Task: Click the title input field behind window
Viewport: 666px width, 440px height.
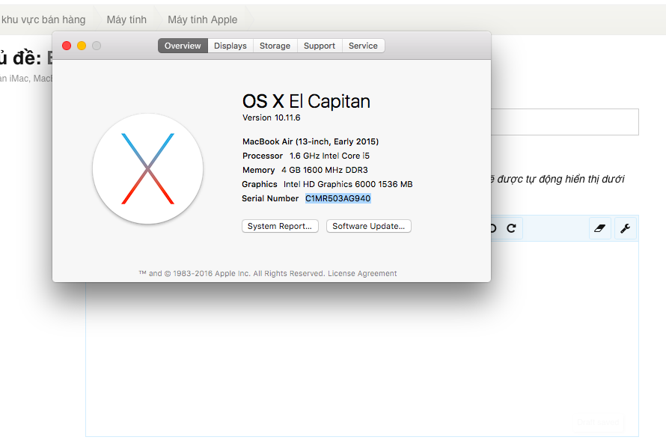Action: click(x=564, y=122)
